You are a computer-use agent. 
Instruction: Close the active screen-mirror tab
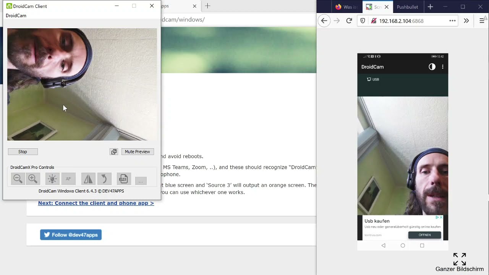coord(386,7)
